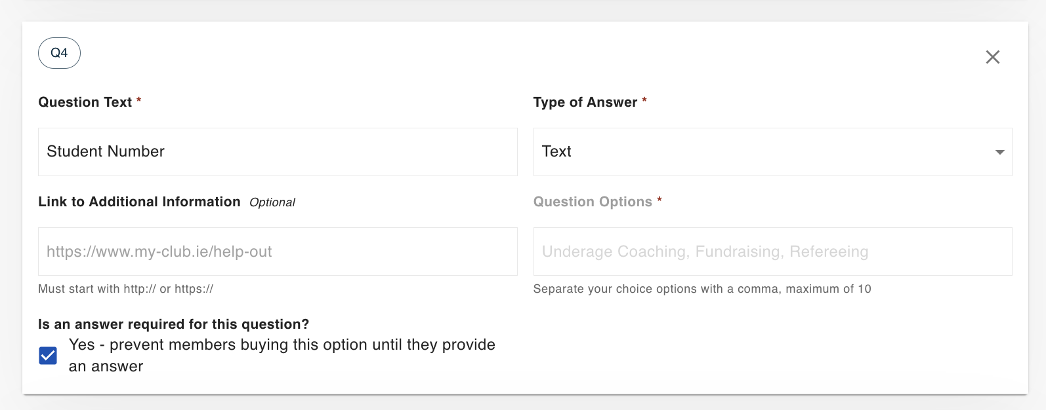Click the Link to Additional Information label
1046x410 pixels.
point(139,202)
